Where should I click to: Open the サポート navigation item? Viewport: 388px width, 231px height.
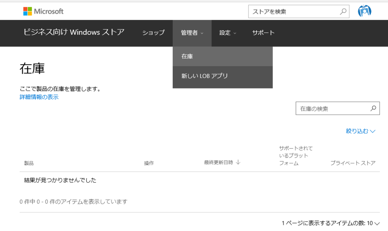pos(263,33)
